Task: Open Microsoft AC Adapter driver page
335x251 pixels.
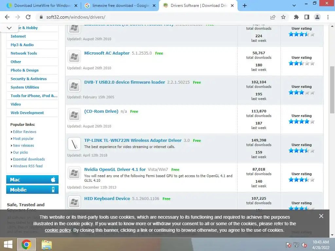Action: tap(107, 53)
